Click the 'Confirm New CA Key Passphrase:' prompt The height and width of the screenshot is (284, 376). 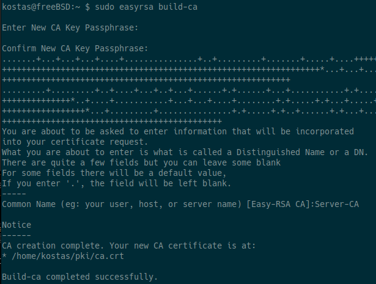tap(75, 48)
